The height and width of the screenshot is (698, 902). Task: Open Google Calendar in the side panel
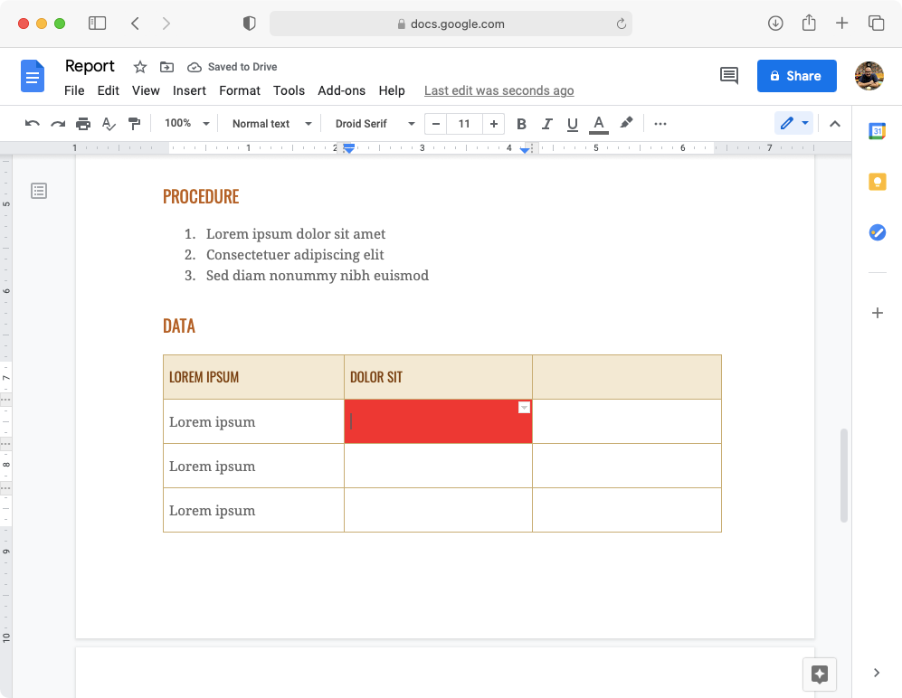click(x=877, y=130)
